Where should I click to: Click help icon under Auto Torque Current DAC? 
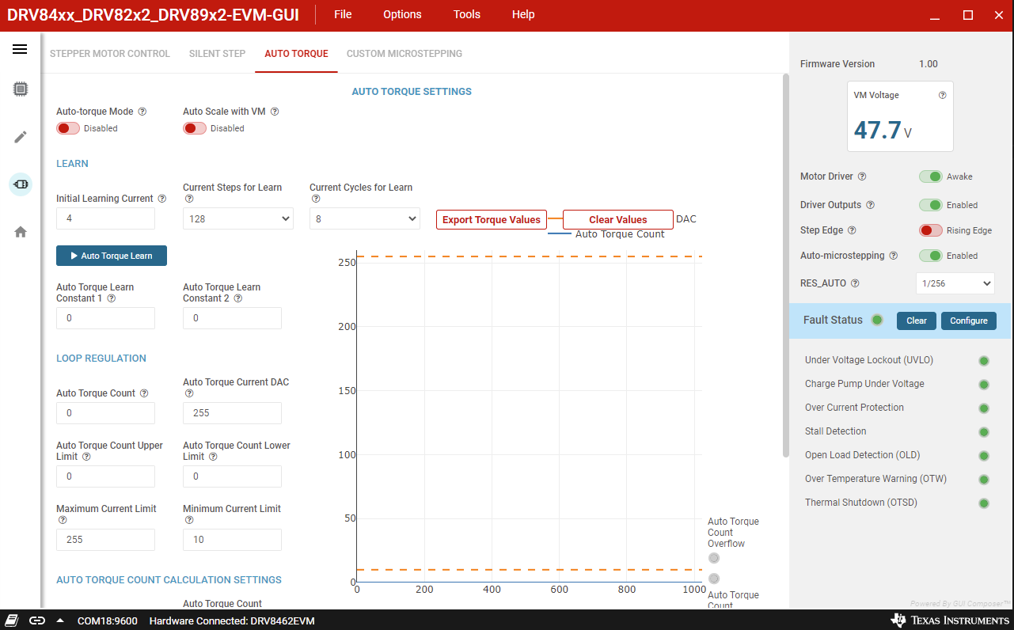pyautogui.click(x=188, y=393)
